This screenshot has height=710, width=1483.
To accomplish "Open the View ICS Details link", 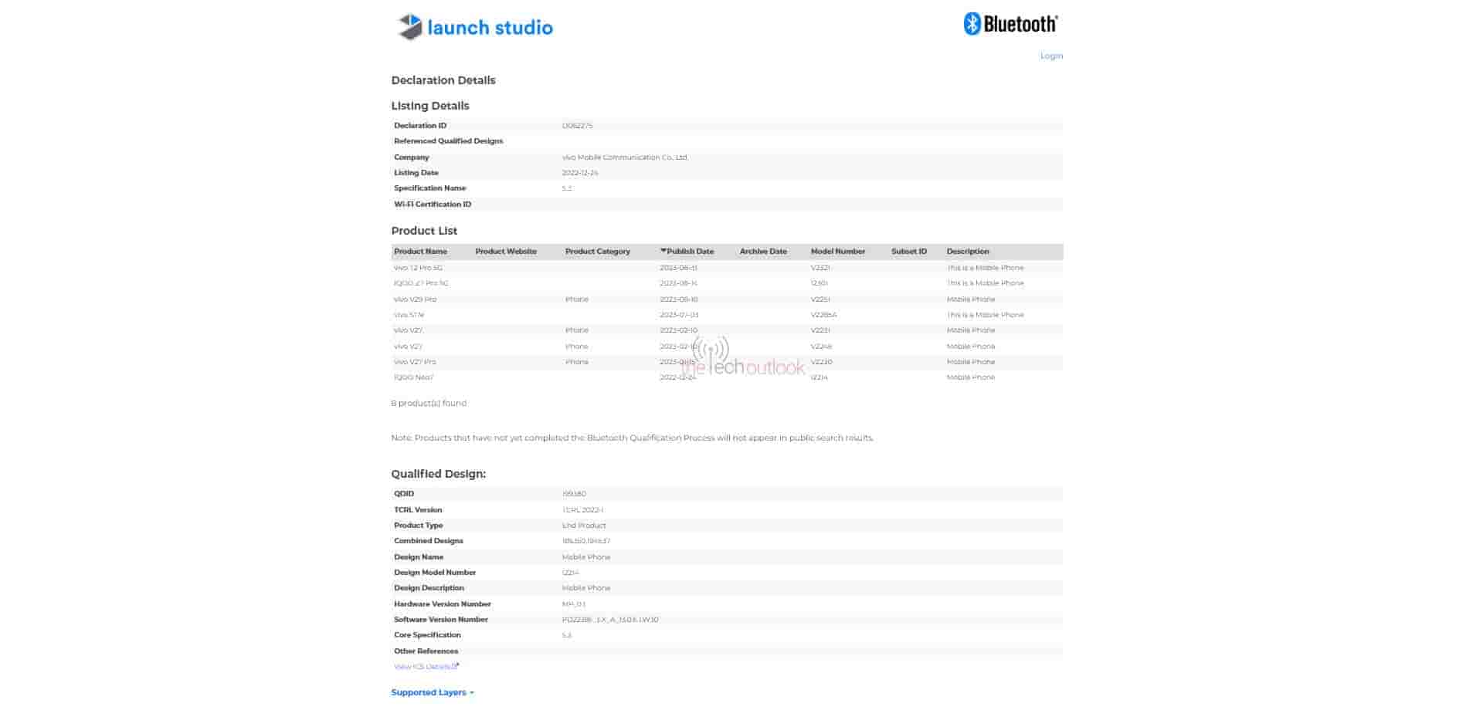I will click(423, 665).
